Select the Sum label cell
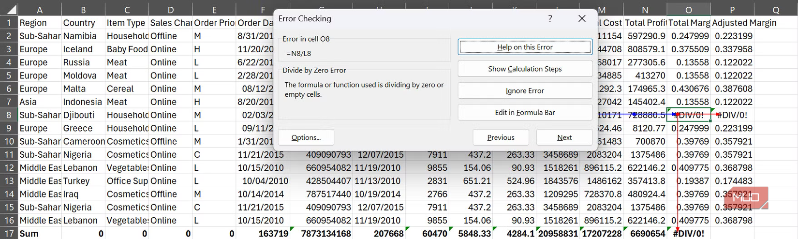The height and width of the screenshot is (239, 798). (x=40, y=233)
